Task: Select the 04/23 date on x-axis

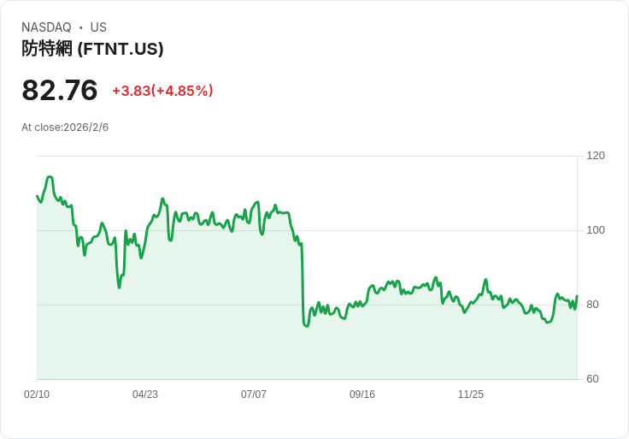Action: click(145, 395)
